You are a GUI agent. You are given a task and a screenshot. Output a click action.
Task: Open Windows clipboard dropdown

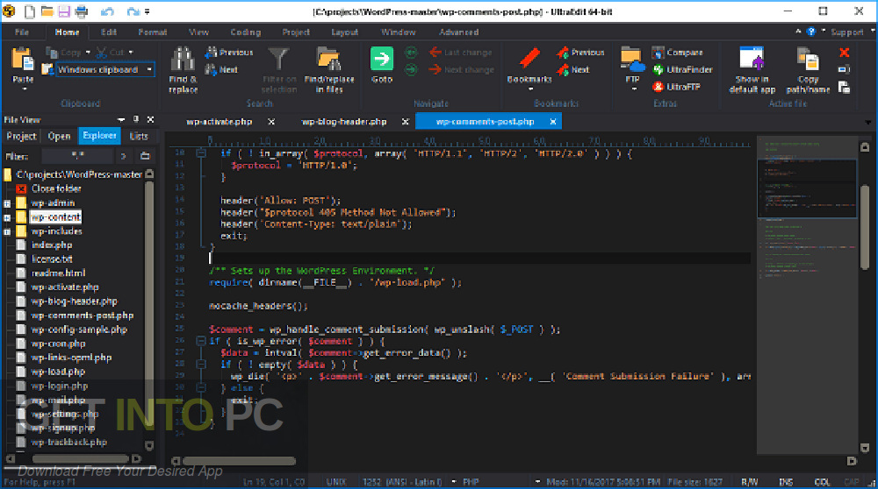[149, 70]
